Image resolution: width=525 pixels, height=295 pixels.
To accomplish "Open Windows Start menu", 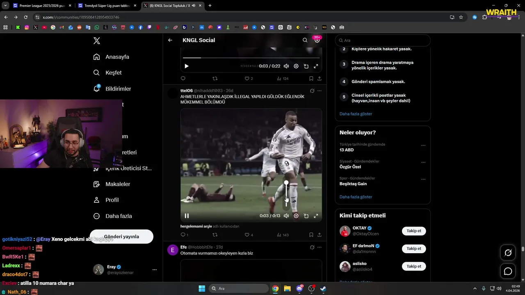I will pyautogui.click(x=202, y=288).
